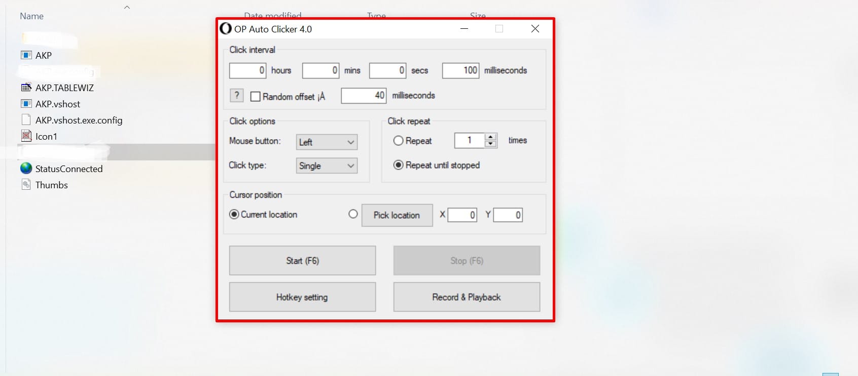Click the AKP.vshost file icon
The image size is (858, 376).
(26, 104)
